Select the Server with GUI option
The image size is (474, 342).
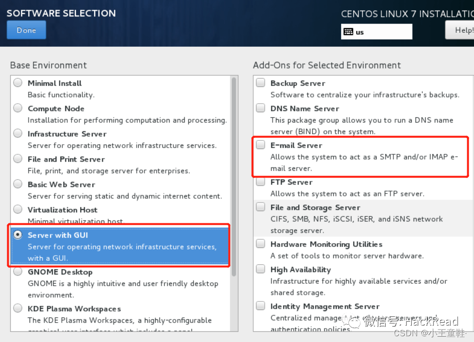pos(18,235)
